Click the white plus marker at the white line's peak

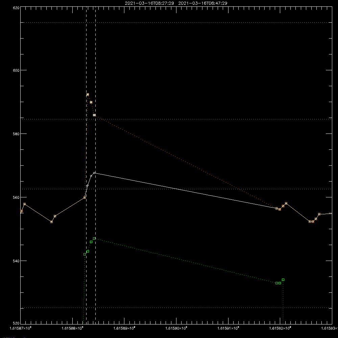tap(94, 173)
